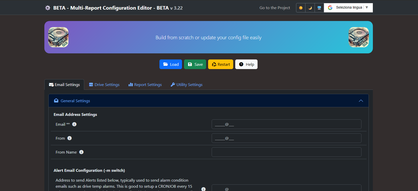Click the right Multi-Report GUI logo

[x=359, y=37]
